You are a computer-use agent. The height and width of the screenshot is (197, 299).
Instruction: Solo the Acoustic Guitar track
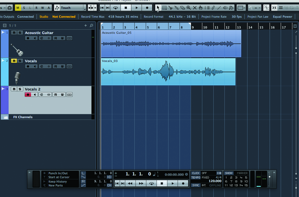(20, 32)
